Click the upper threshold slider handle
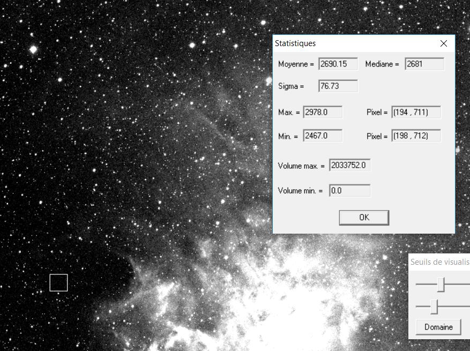This screenshot has height=351, width=470. (441, 285)
